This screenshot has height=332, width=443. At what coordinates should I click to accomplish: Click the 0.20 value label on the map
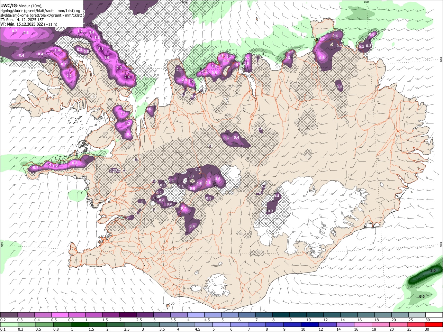(x=114, y=170)
